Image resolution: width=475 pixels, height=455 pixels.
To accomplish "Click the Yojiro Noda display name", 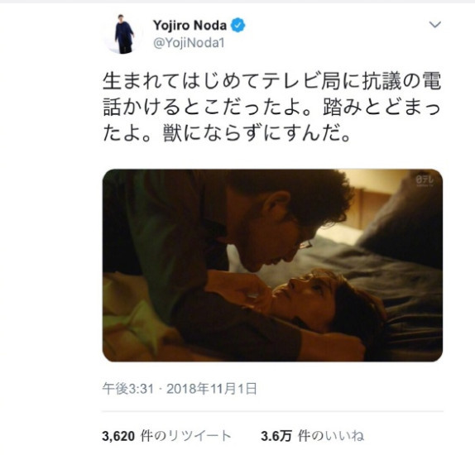I will point(190,26).
